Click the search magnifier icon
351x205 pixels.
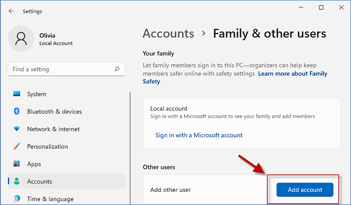[x=117, y=69]
